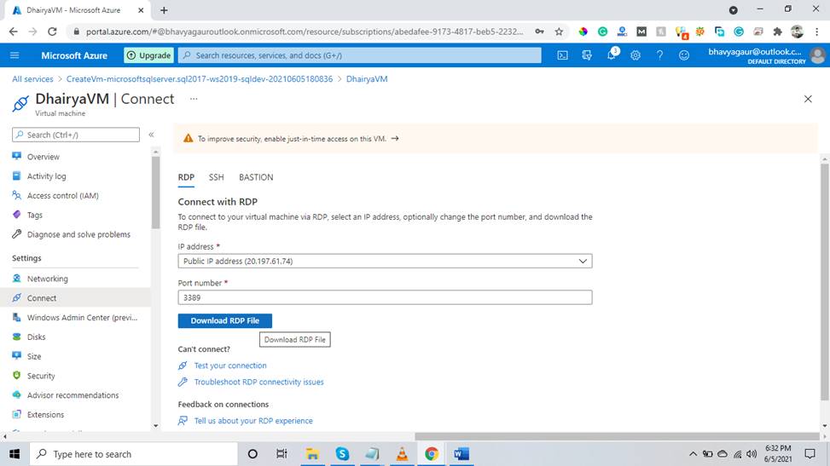Open Cloud Shell from the top bar
This screenshot has width=830, height=466.
tap(562, 55)
